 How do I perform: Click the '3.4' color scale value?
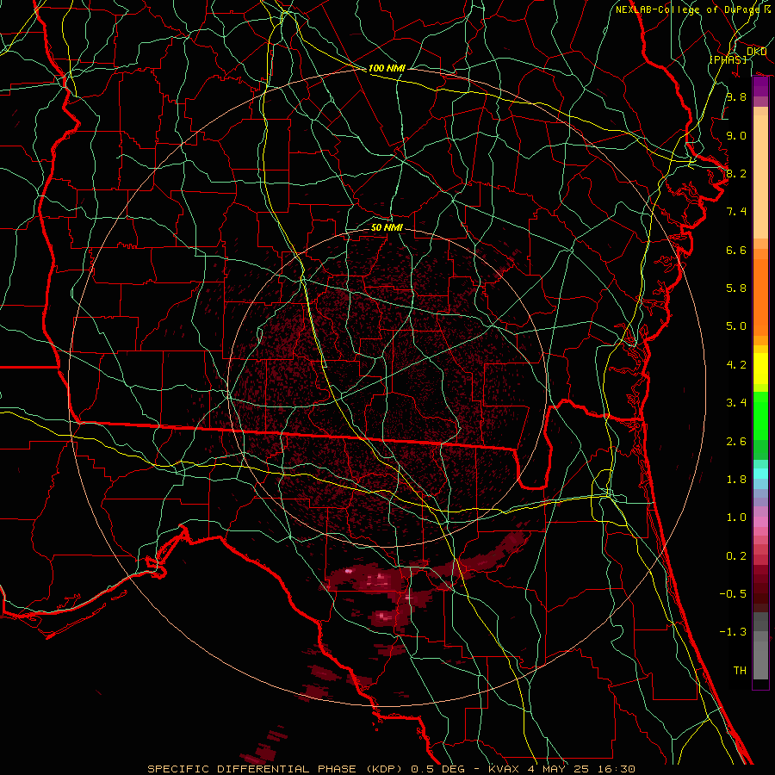[x=736, y=403]
